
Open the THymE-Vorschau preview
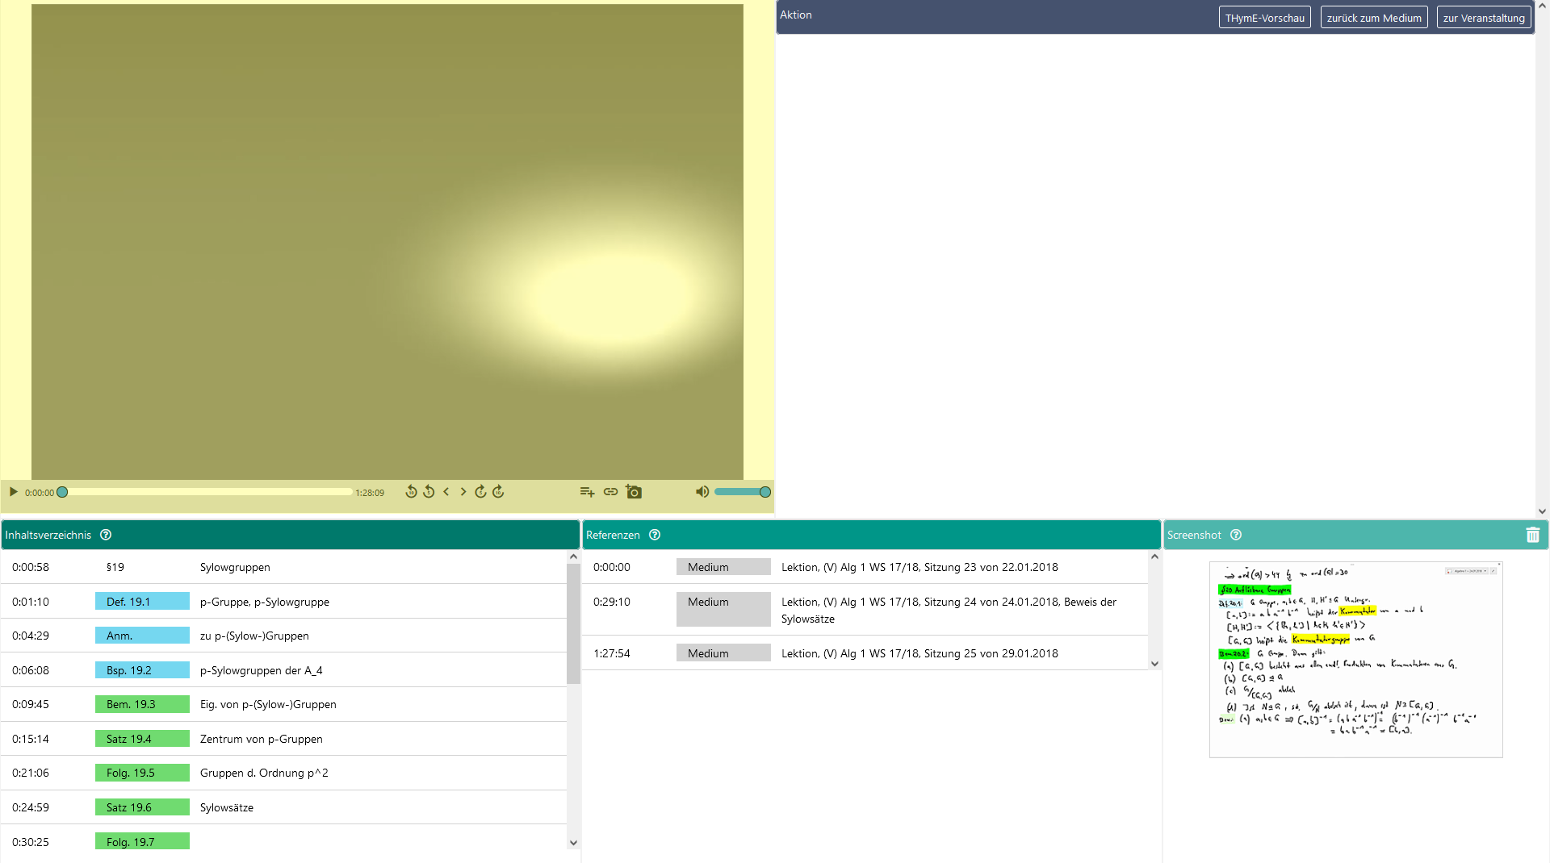(1264, 18)
